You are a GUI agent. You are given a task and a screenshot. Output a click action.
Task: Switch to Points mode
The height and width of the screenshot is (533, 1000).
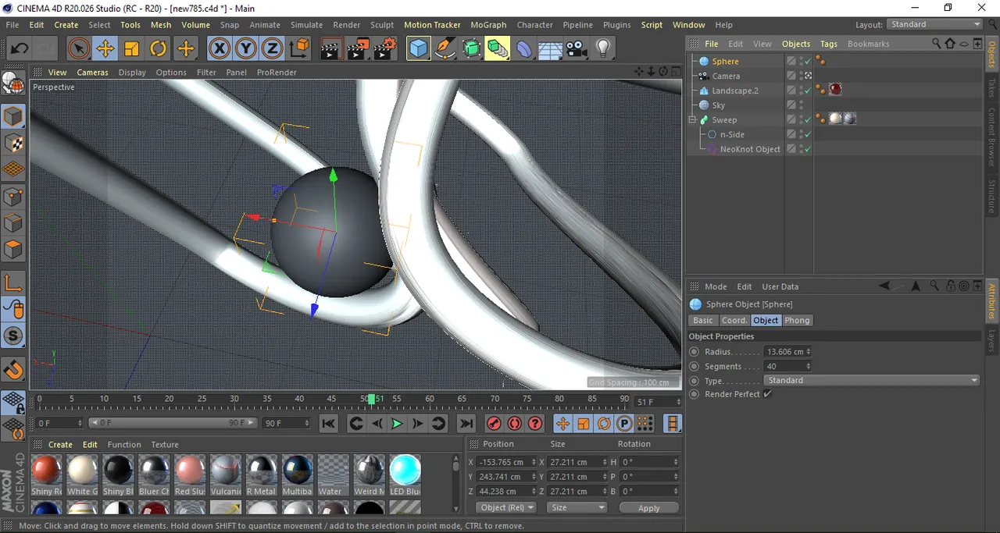click(13, 197)
